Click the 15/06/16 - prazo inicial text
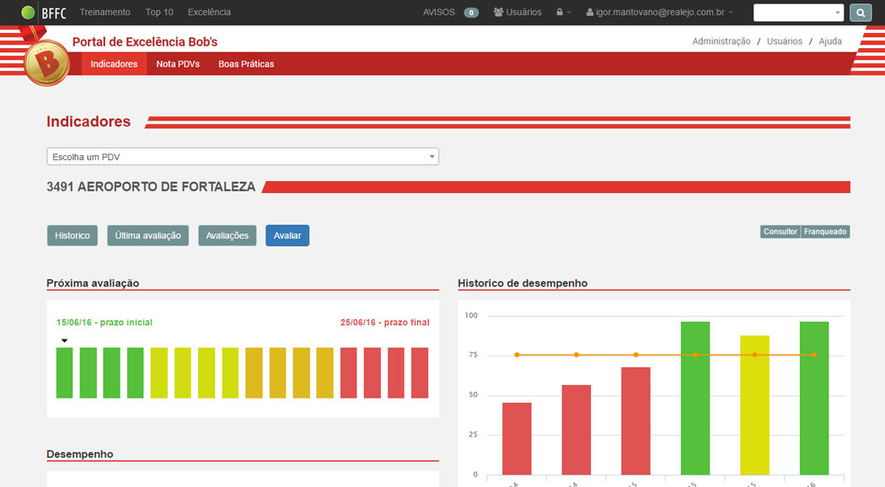885x487 pixels. pos(105,322)
